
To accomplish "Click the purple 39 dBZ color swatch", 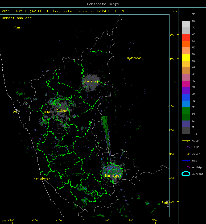I will pos(186,90).
